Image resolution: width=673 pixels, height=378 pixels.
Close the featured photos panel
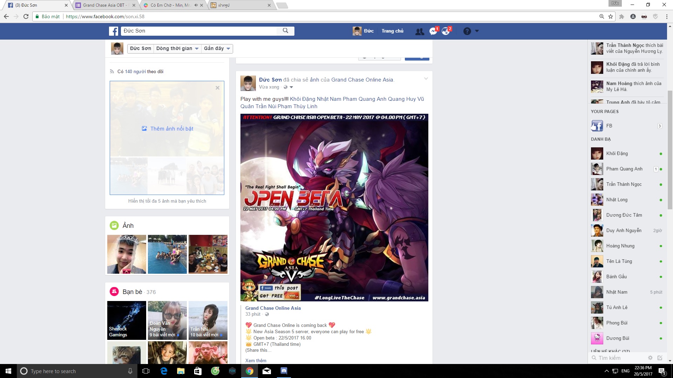[x=217, y=88]
